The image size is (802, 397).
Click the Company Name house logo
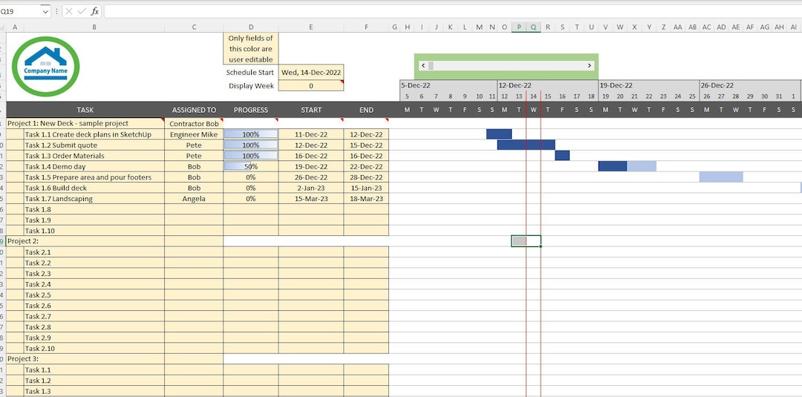pos(45,67)
